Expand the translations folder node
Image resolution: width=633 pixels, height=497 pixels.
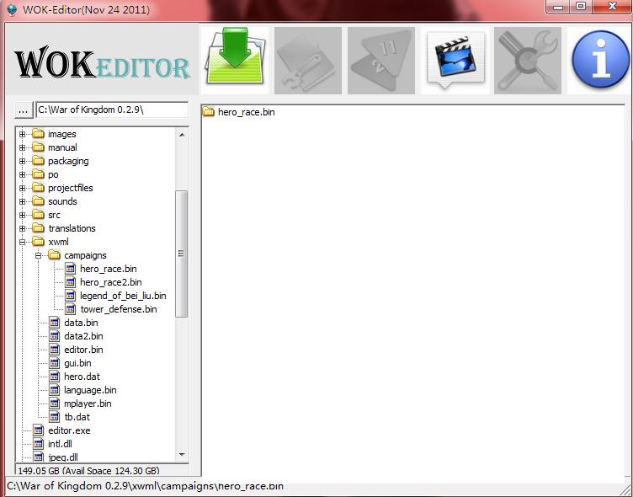click(22, 228)
